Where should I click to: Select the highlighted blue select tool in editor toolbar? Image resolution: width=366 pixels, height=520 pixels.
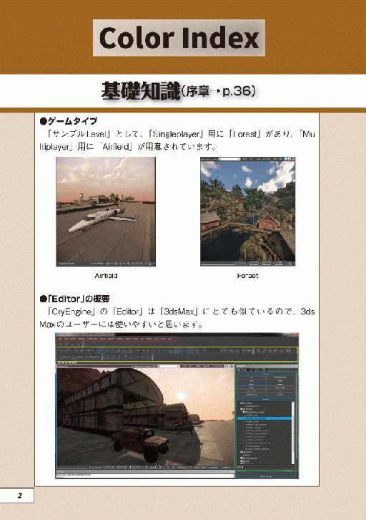[100, 350]
